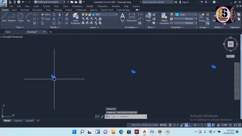Toggle layer on/off lightbulb for TEXT layer

click(x=83, y=14)
